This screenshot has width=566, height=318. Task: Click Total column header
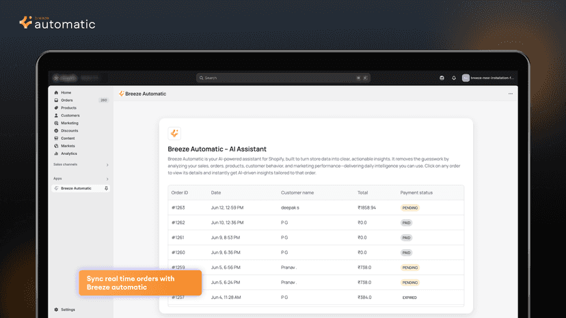[x=363, y=192]
